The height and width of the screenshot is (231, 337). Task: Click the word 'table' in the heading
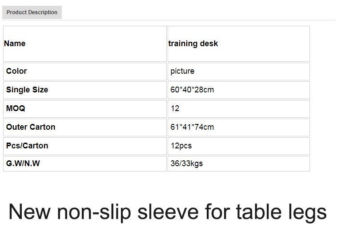259,211
